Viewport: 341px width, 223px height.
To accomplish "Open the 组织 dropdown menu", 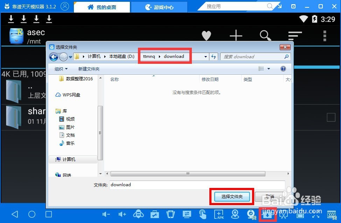I will 61,69.
